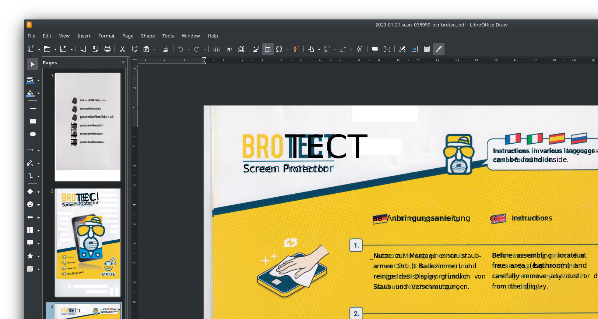The image size is (598, 319).
Task: Open the Edit menu
Action: coord(47,36)
